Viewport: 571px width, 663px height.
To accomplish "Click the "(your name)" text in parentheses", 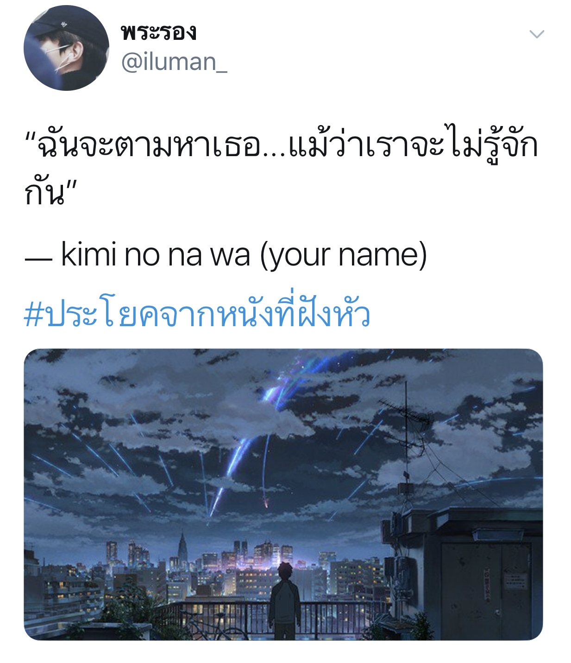I will click(x=344, y=254).
